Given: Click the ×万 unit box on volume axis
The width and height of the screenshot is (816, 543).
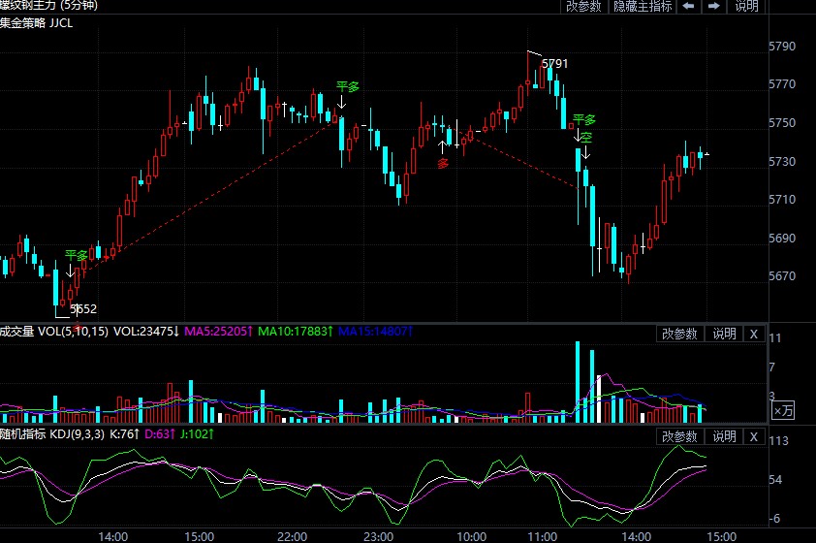Looking at the screenshot, I should (782, 412).
